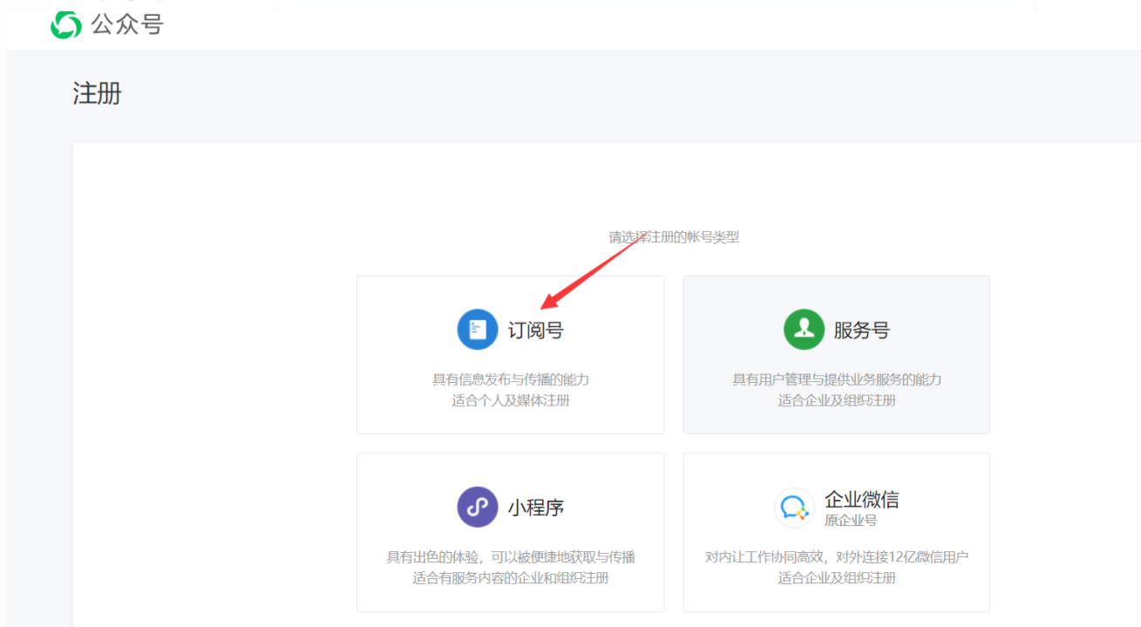
Task: Click text 具有出色的体验，可以被便捷地获取与传播
Action: coord(511,556)
